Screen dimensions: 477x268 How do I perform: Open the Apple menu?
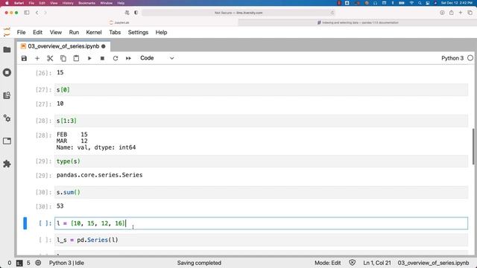7,3
